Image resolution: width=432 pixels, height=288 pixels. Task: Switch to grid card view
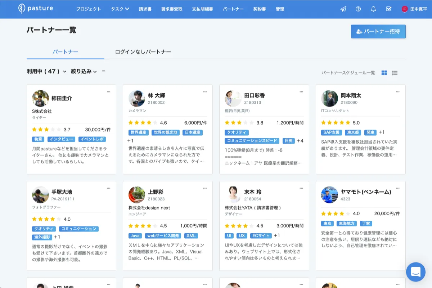384,73
